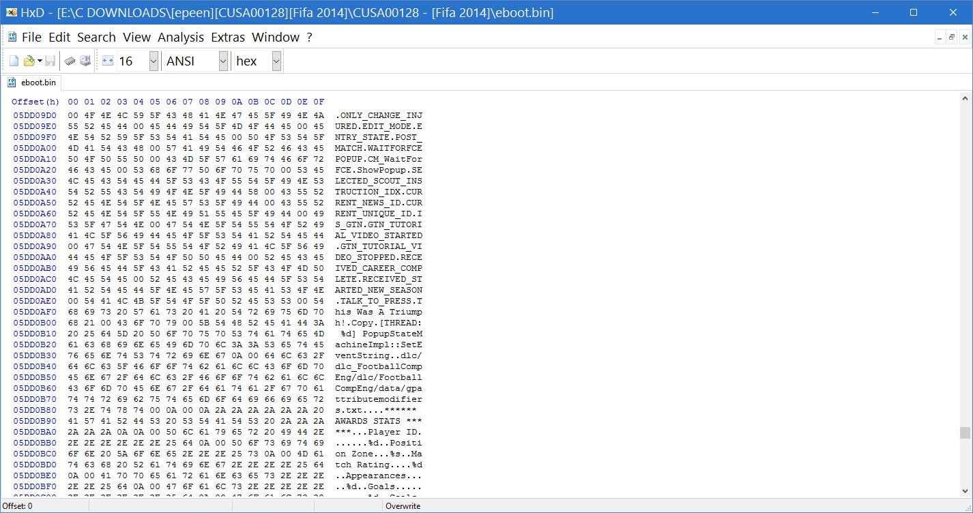Click the Offset(h) column header
This screenshot has height=513, width=973.
click(x=35, y=102)
